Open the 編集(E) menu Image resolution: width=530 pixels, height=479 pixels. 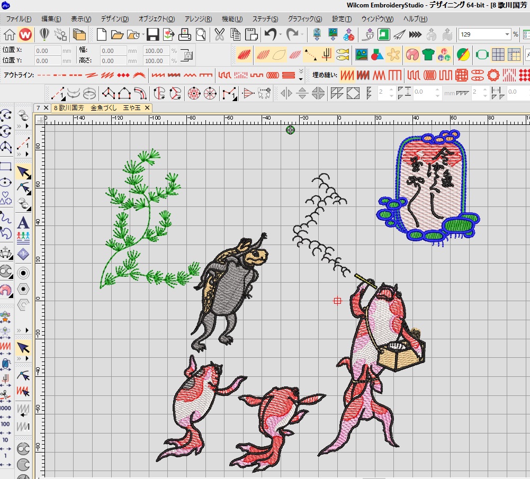51,19
